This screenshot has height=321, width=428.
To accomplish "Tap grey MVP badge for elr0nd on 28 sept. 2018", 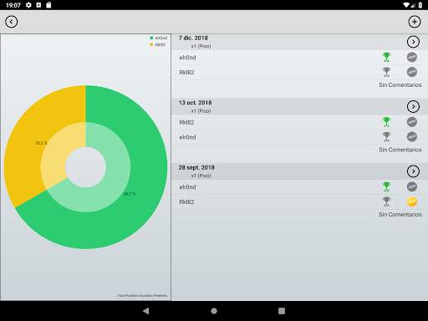I will coord(412,186).
